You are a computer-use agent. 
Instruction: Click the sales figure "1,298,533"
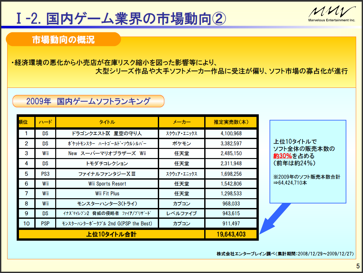coord(231,193)
